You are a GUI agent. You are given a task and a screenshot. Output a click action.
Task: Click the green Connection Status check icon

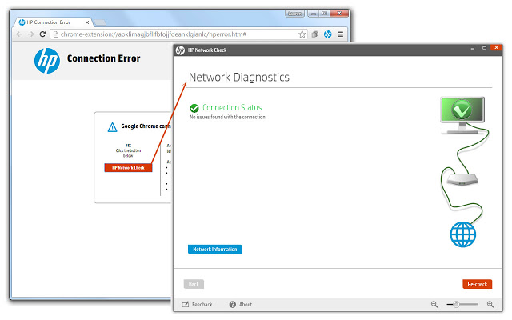194,108
